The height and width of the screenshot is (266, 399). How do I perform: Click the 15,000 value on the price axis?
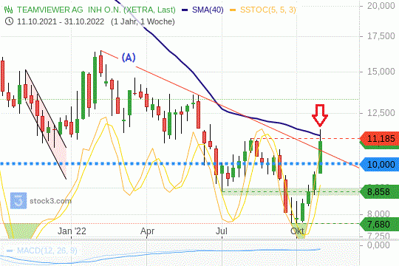(381, 72)
